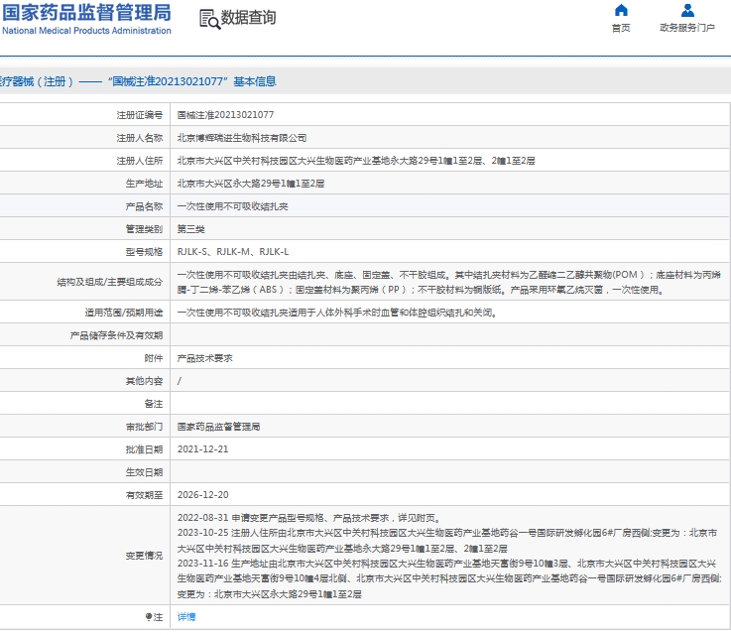The width and height of the screenshot is (731, 635).
Task: Open the government service portal user icon
Action: pyautogui.click(x=687, y=10)
